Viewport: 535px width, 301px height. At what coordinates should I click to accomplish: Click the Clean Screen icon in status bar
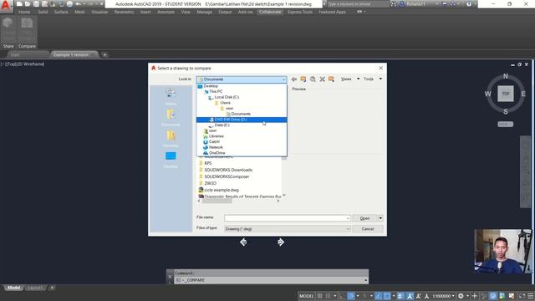point(522,296)
